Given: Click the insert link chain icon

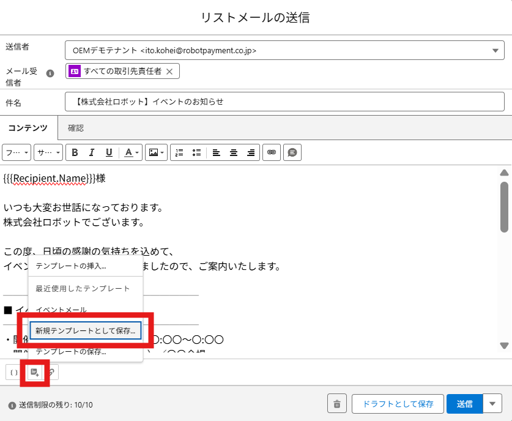Looking at the screenshot, I should (x=272, y=152).
